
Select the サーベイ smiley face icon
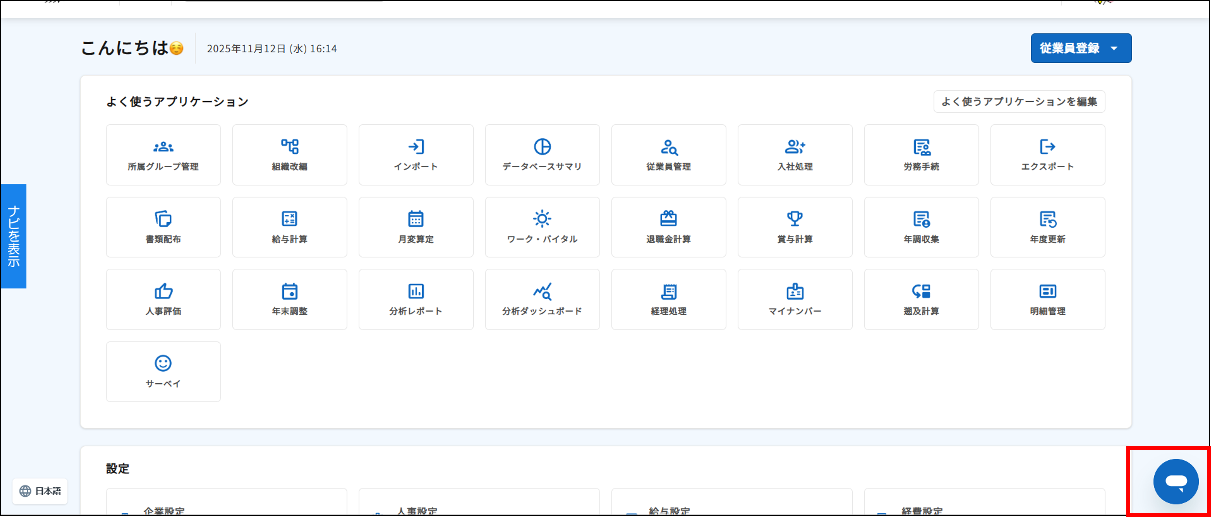pos(163,371)
